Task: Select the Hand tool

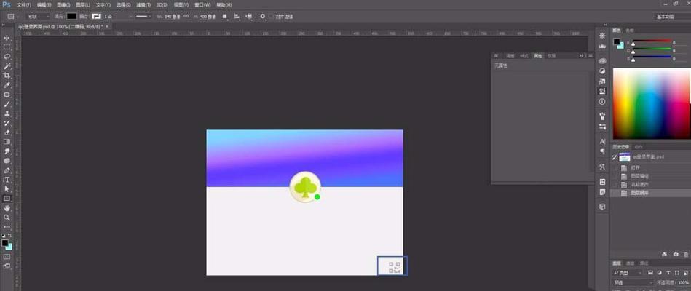Action: [x=7, y=208]
